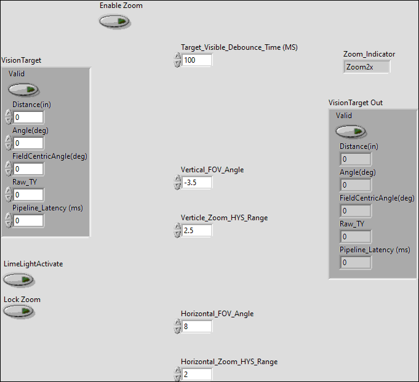Click the VisionTarget Pipeline_Latency (ms) input field
Image resolution: width=419 pixels, height=382 pixels.
(28, 221)
